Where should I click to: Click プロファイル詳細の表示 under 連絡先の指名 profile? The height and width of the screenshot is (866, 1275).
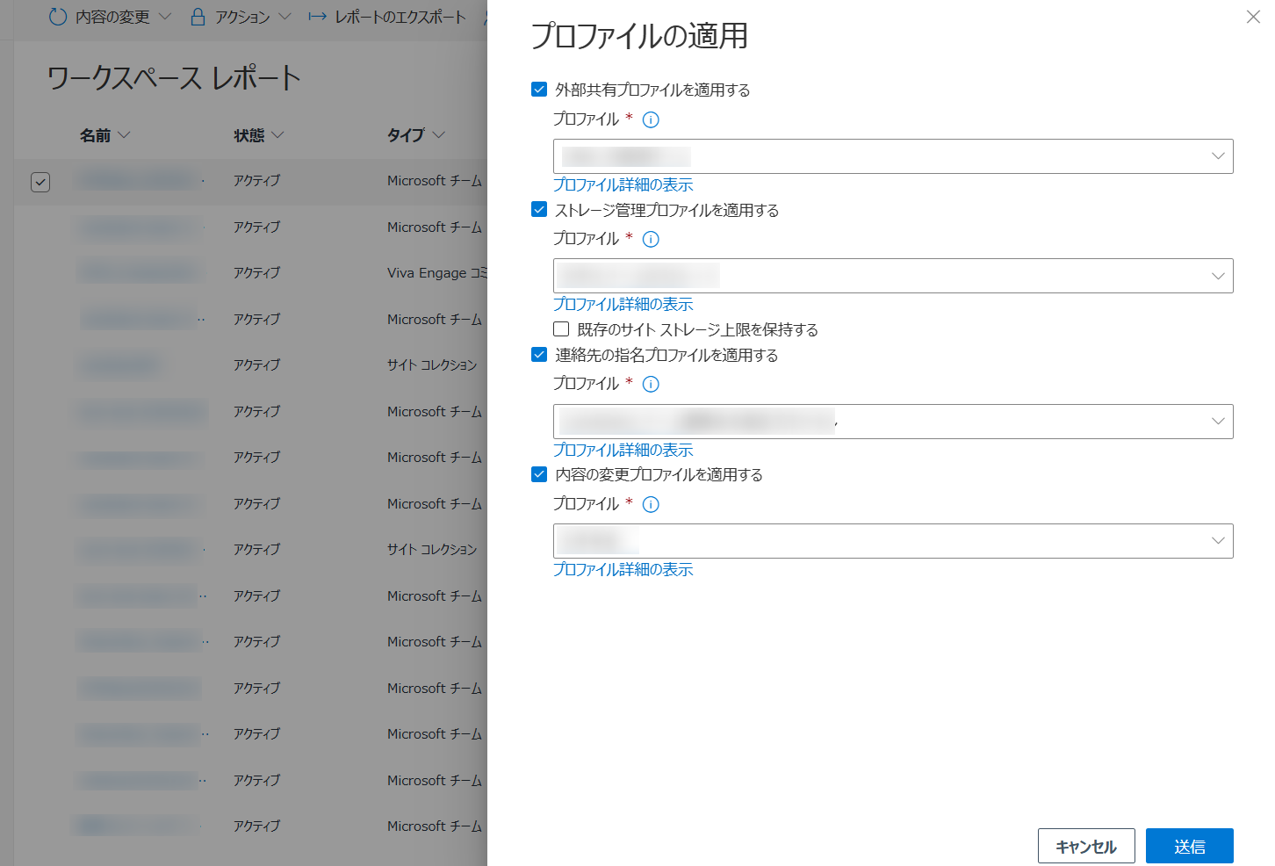623,450
